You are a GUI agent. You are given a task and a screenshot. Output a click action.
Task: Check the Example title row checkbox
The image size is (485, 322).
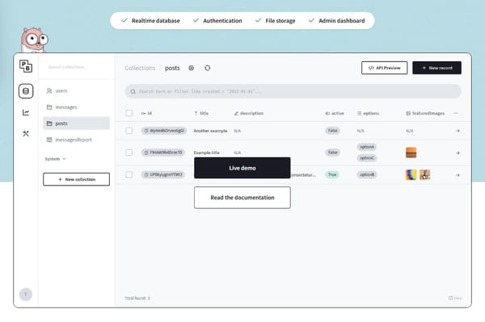coord(129,153)
